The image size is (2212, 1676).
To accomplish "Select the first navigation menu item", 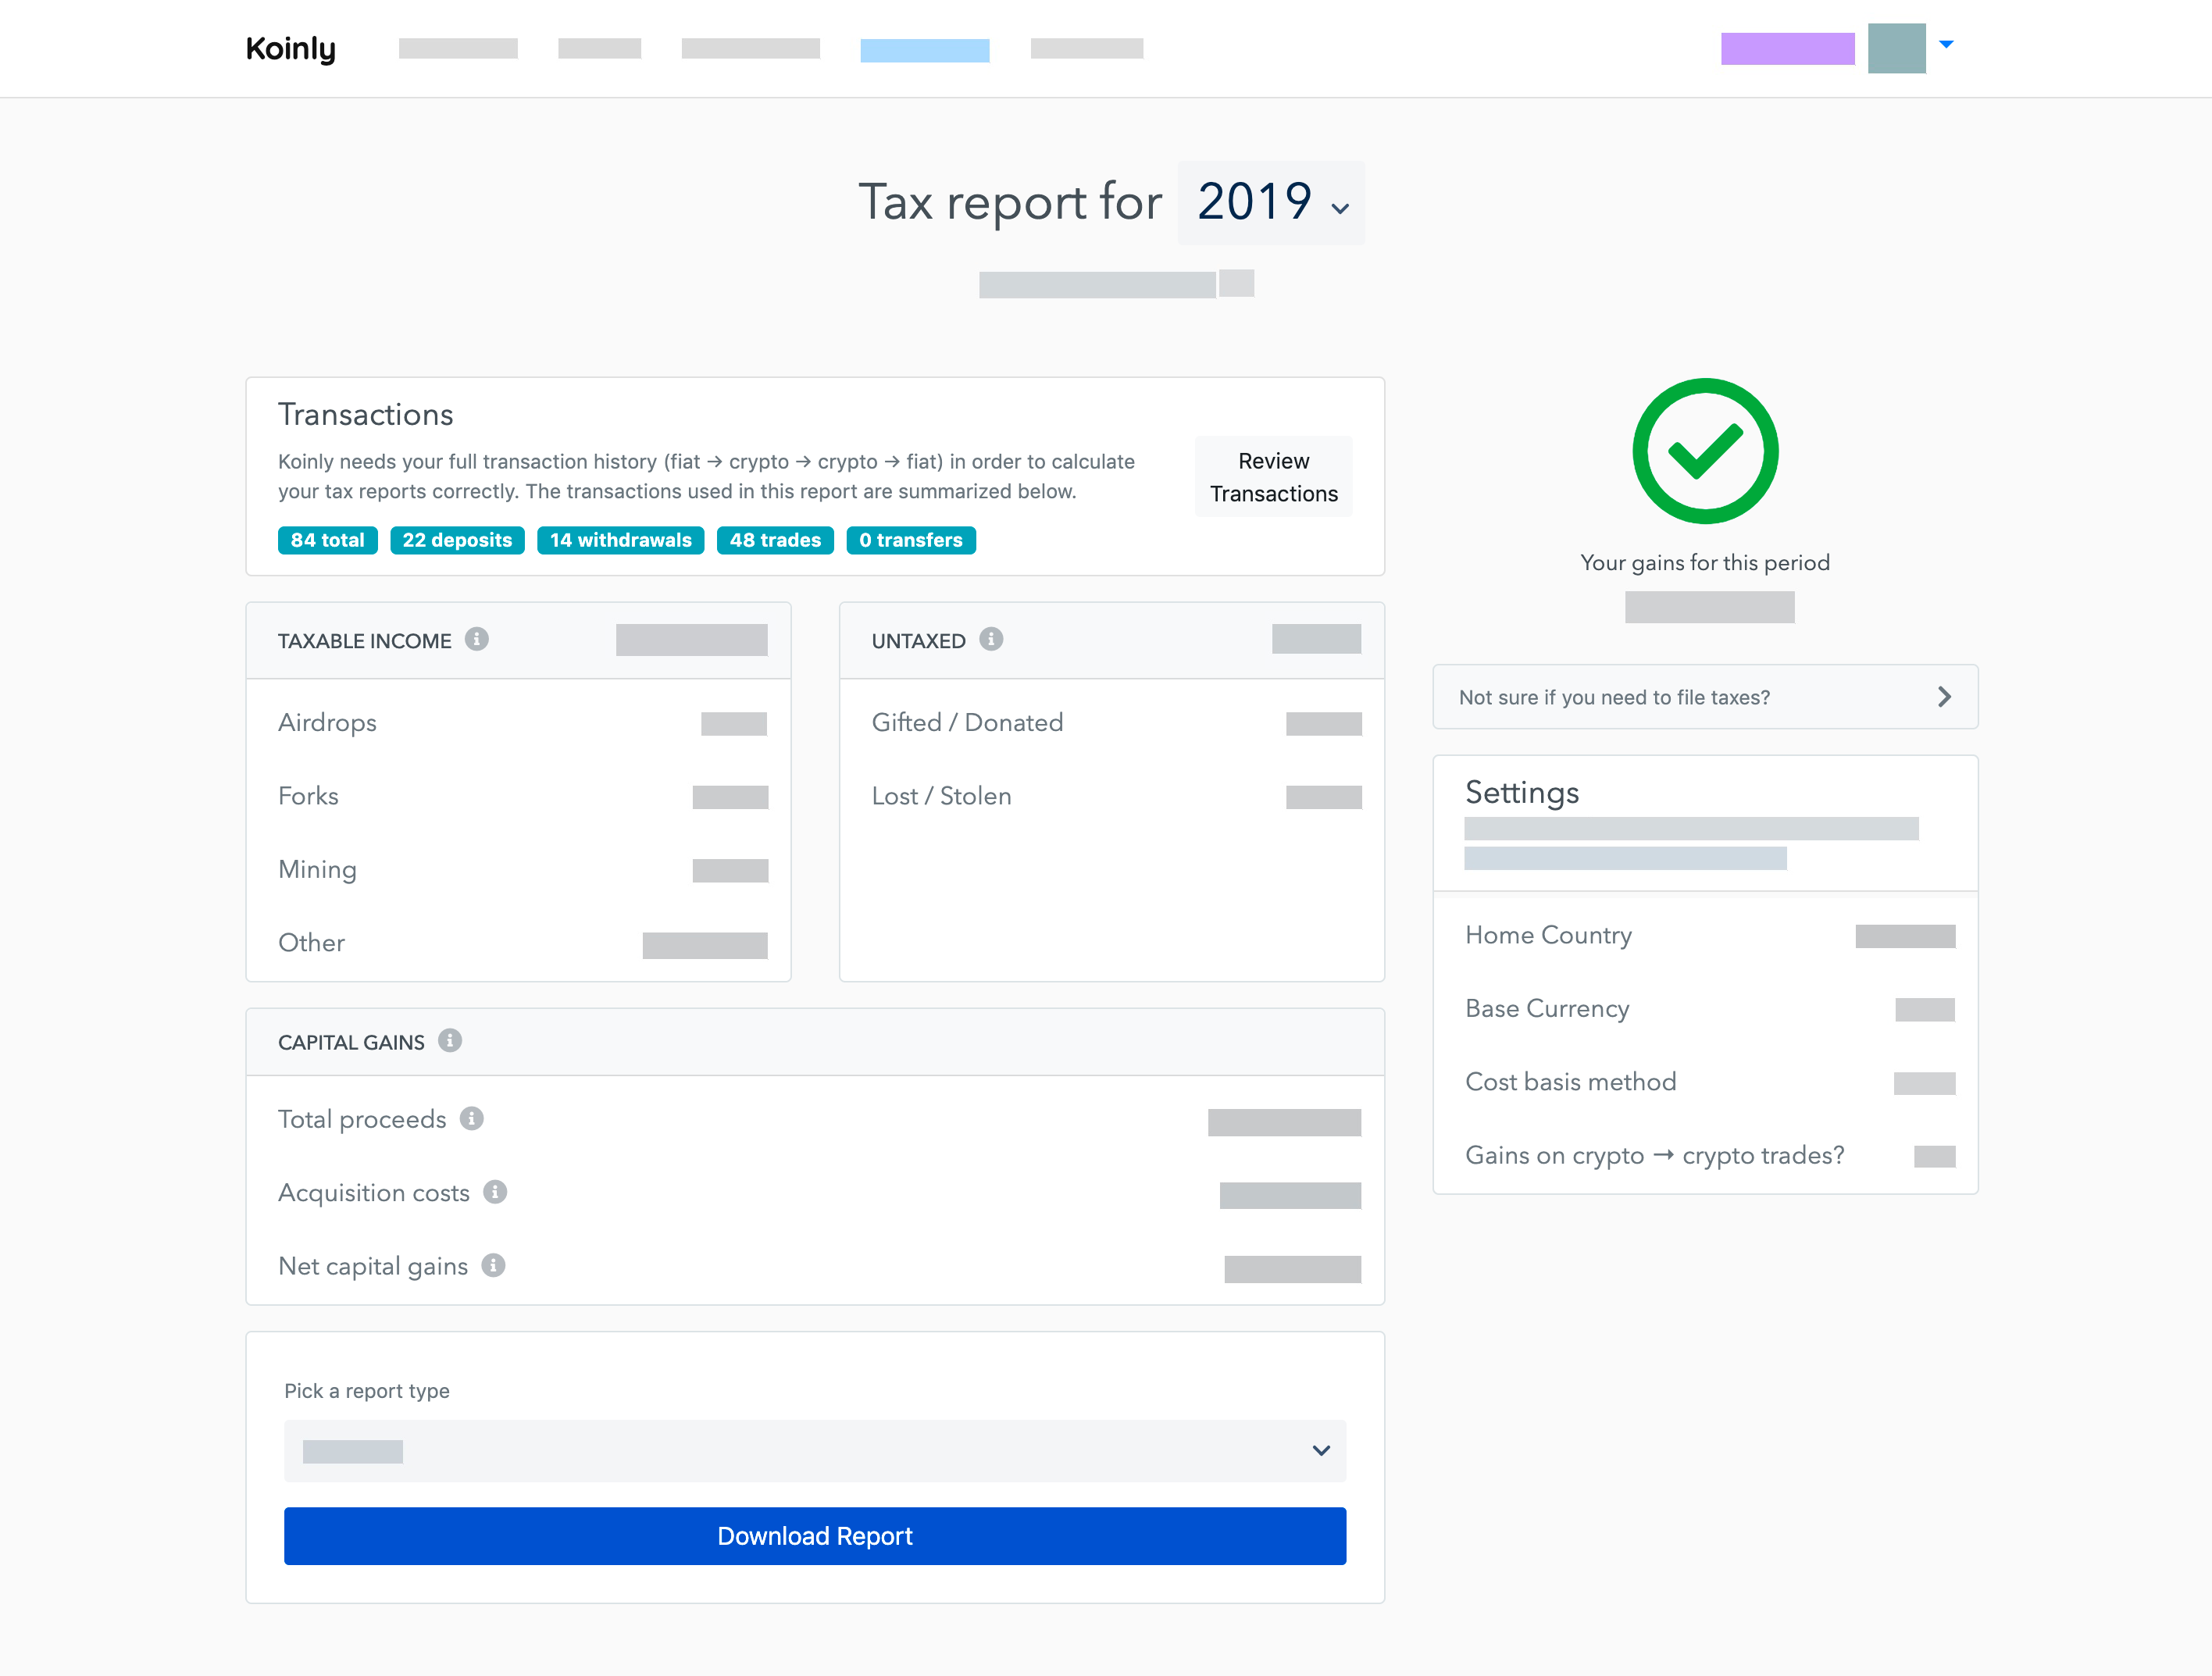I will point(458,48).
